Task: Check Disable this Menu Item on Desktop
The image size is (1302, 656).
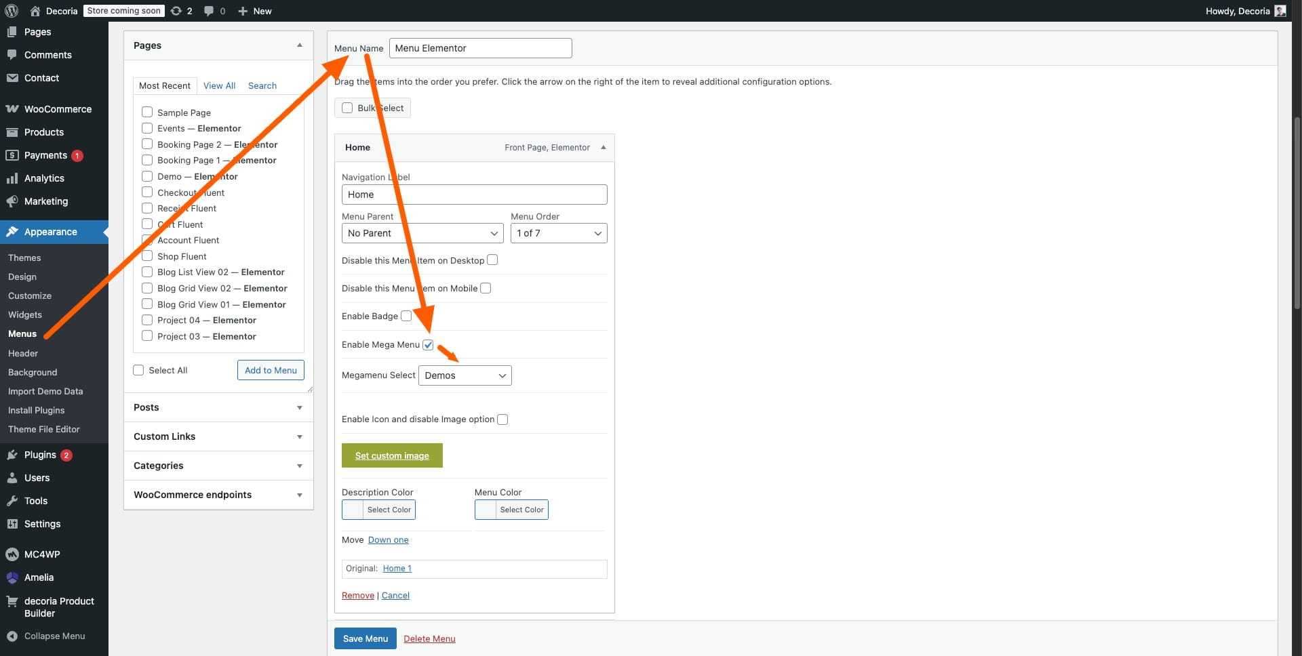Action: tap(492, 260)
